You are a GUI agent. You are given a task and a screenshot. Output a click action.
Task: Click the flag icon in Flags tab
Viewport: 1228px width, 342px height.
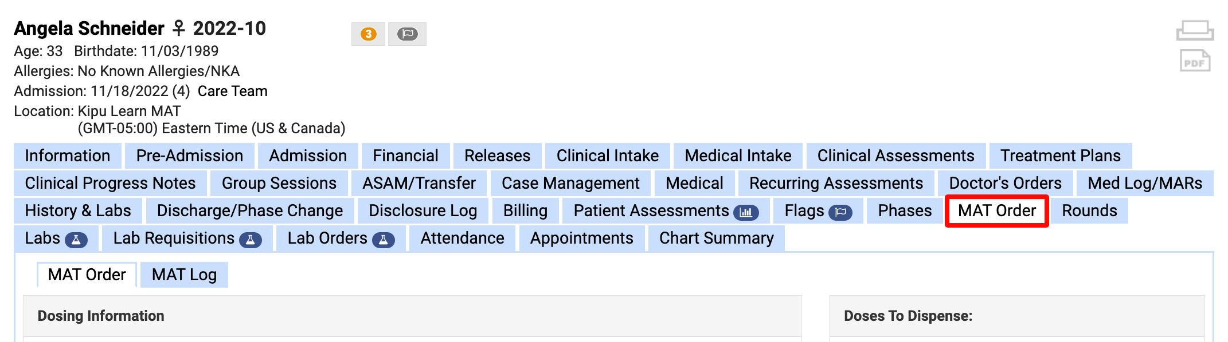[840, 212]
